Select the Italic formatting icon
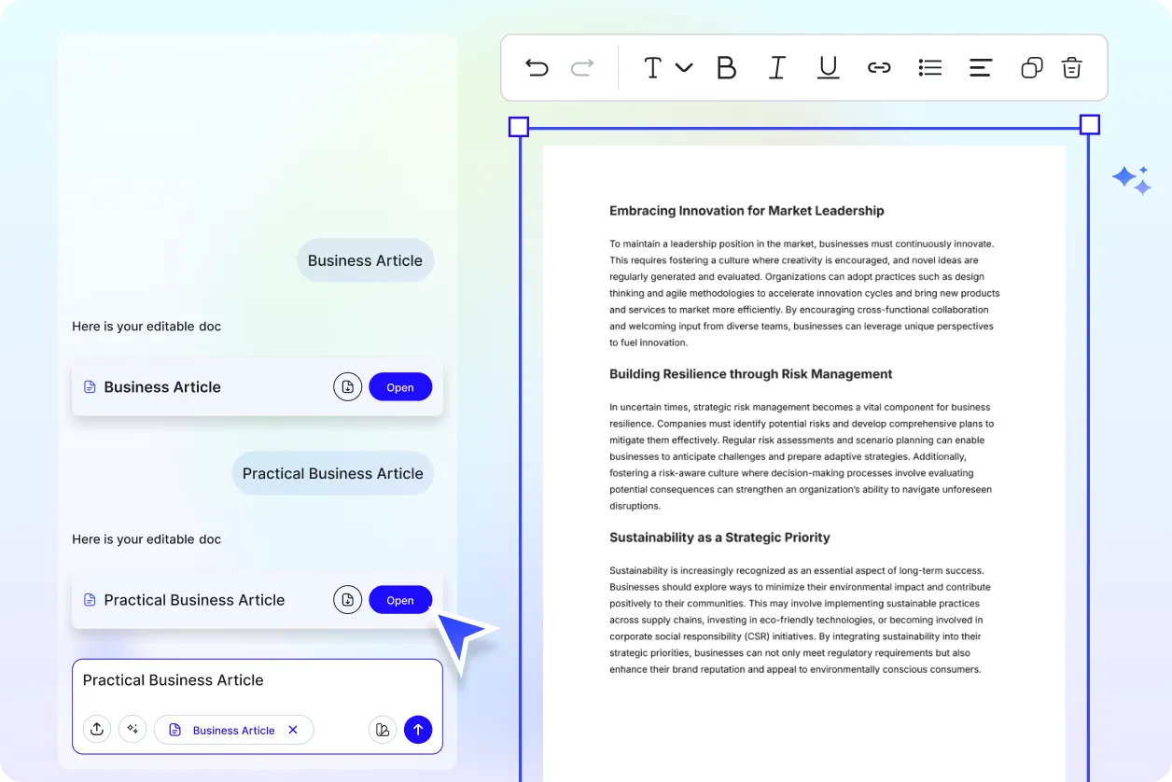 click(x=777, y=67)
